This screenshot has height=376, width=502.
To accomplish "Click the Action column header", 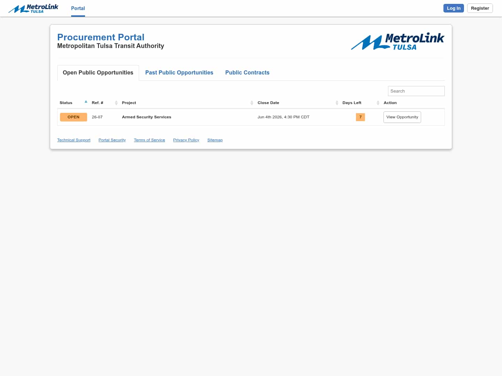I will 390,103.
